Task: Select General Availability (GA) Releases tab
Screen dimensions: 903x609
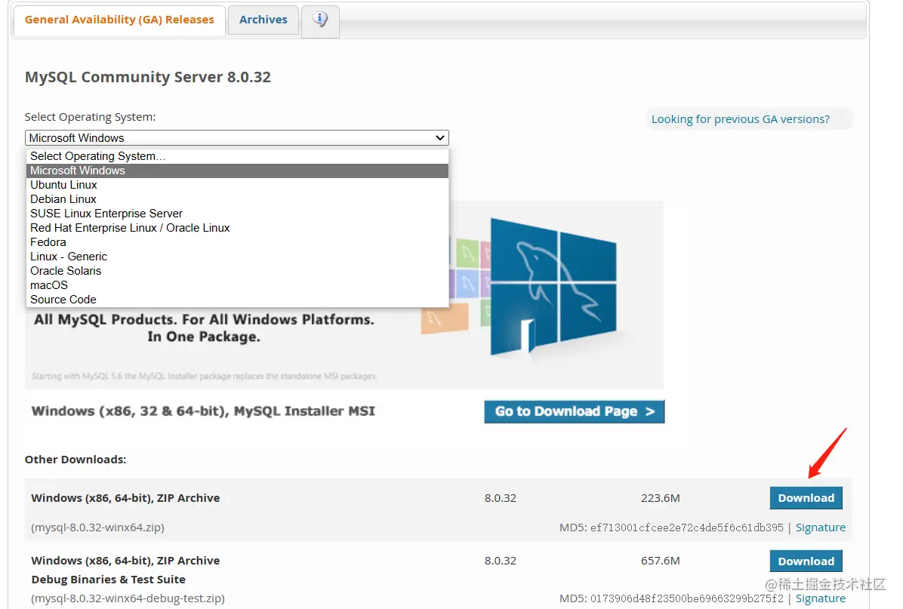Action: [119, 20]
